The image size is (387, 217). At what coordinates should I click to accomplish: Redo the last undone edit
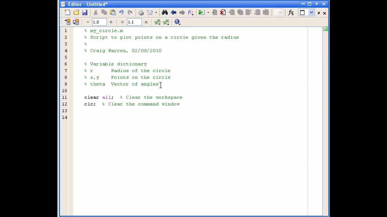(x=130, y=12)
